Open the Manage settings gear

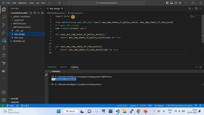(x=4, y=100)
